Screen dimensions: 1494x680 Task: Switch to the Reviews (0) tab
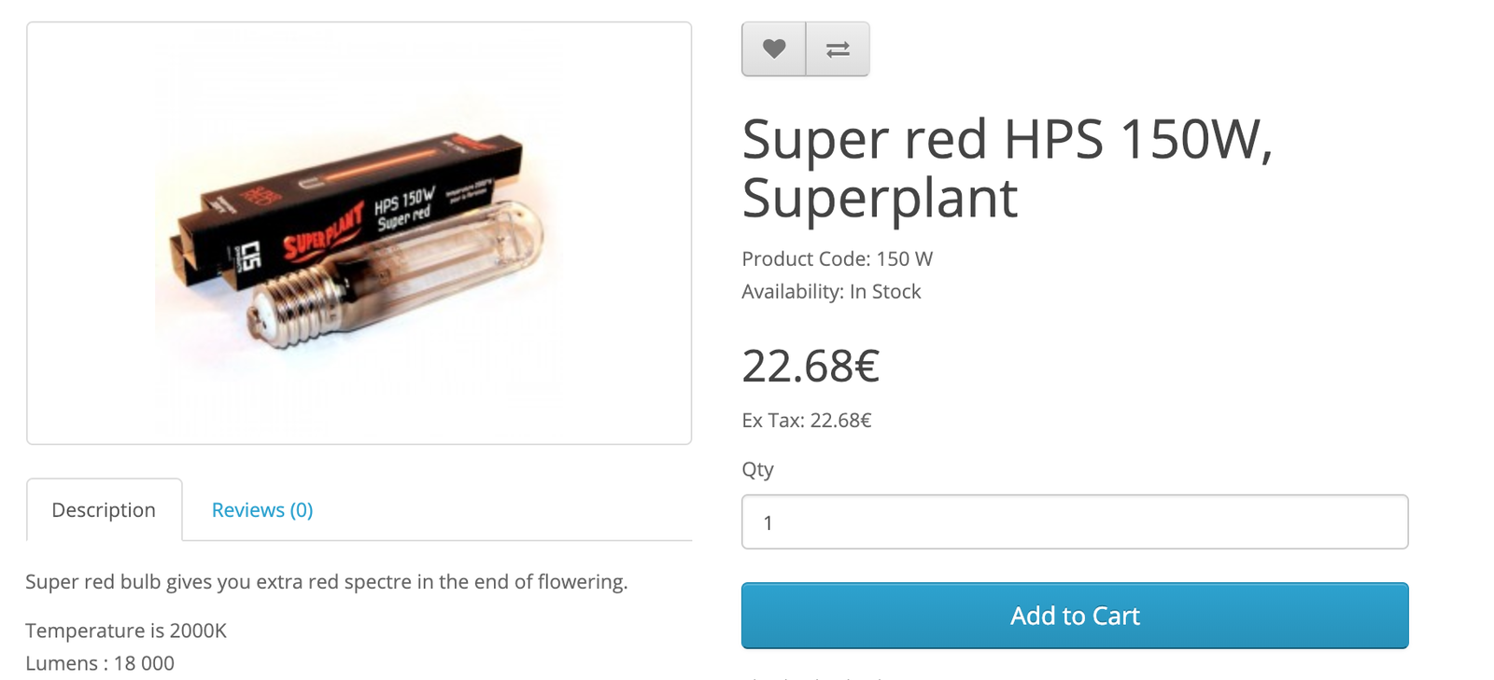click(262, 510)
